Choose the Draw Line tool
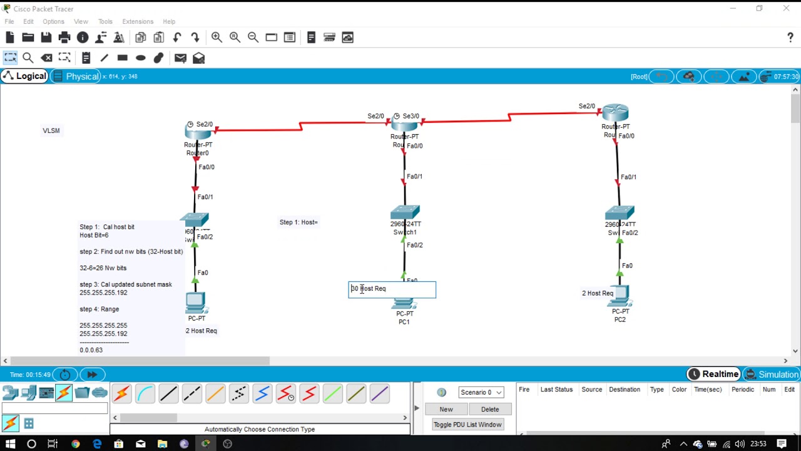801x451 pixels. click(x=105, y=58)
